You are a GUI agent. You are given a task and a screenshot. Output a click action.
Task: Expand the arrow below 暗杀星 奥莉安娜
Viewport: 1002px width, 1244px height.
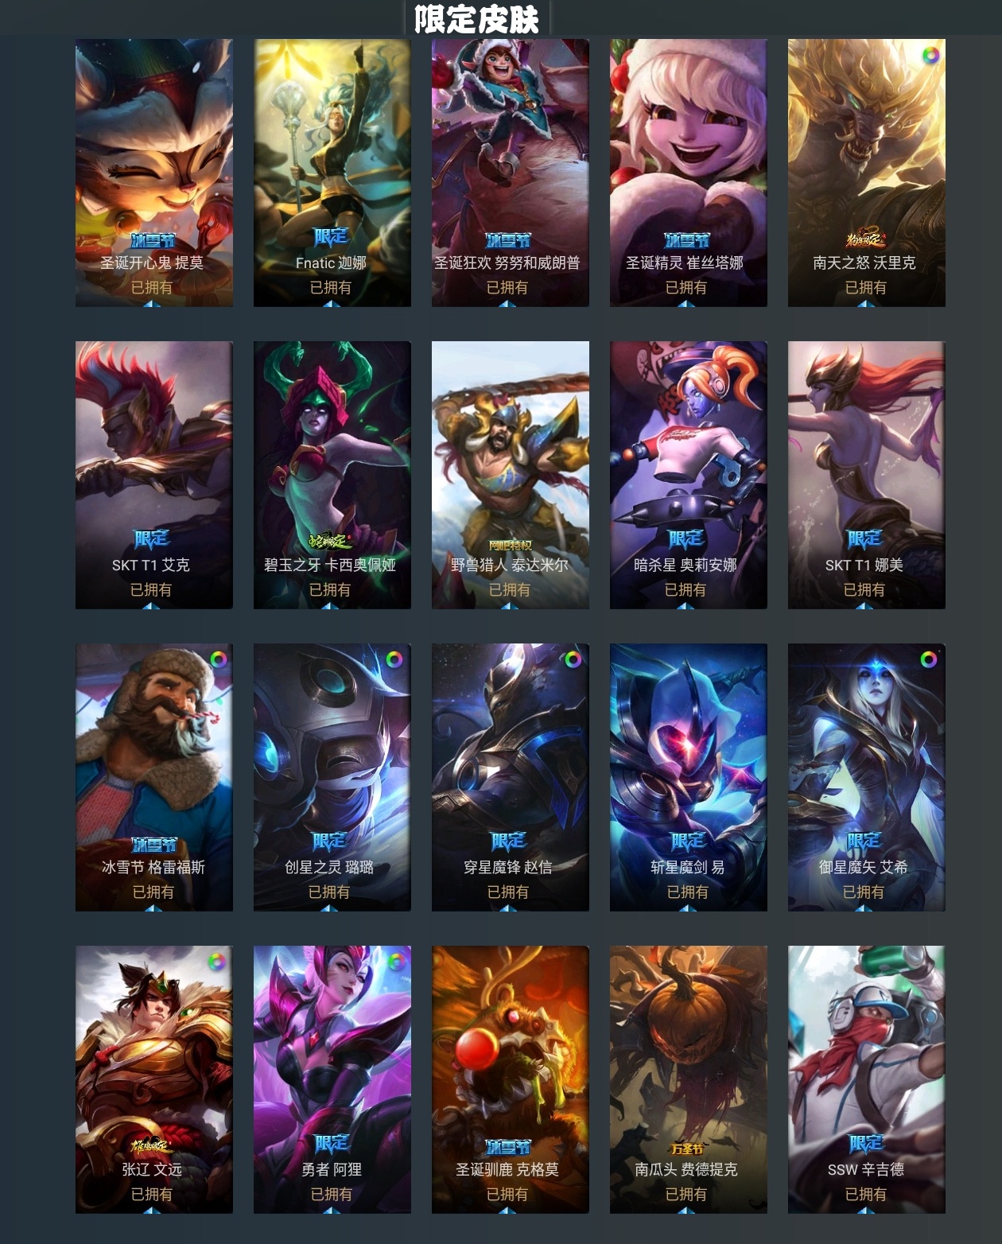click(685, 605)
